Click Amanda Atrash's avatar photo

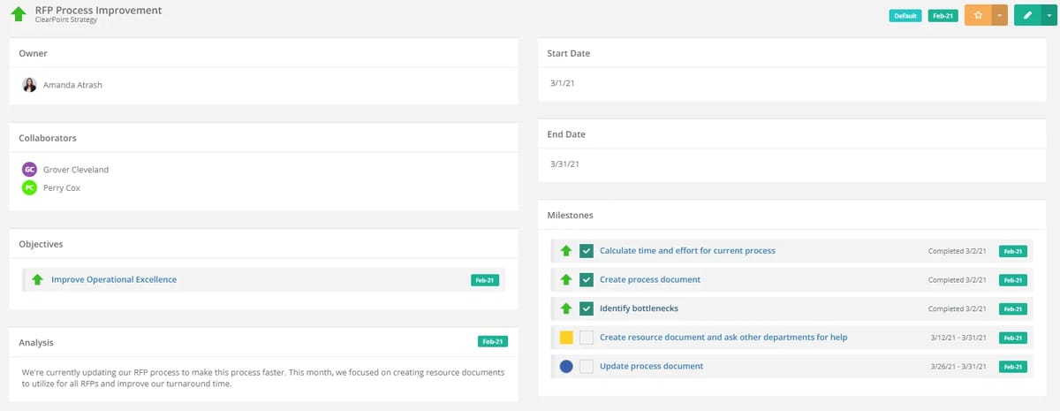tap(29, 85)
